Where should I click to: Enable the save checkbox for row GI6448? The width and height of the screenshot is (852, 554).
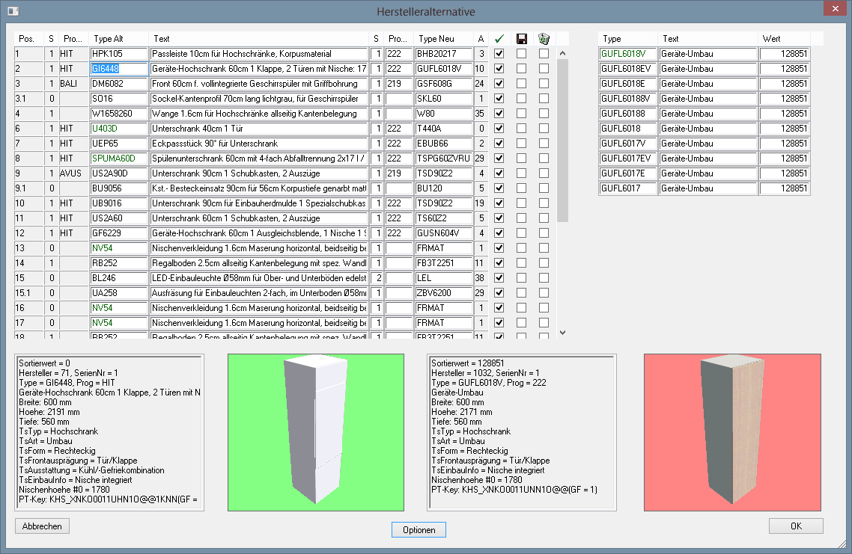[x=522, y=69]
